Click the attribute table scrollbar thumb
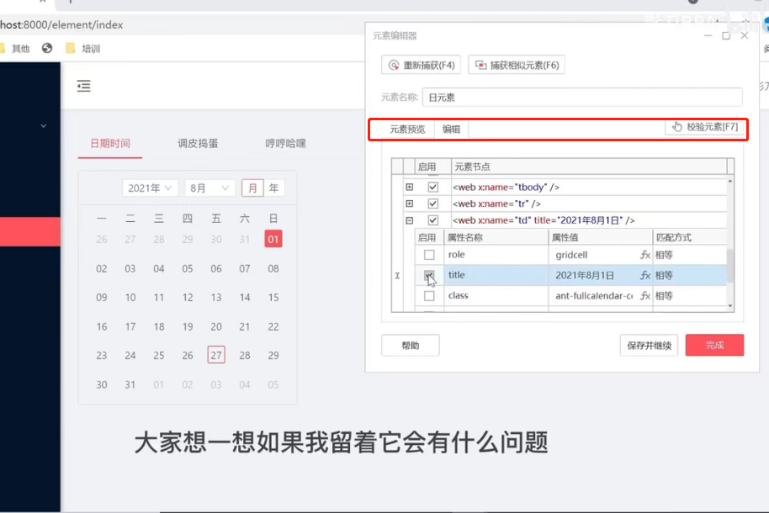Image resolution: width=769 pixels, height=513 pixels. click(x=730, y=266)
